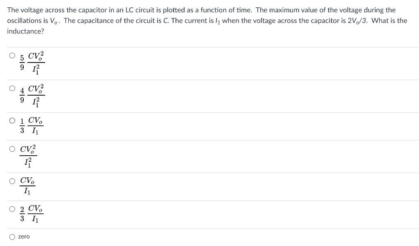This screenshot has height=246, width=419.
Task: Click the CV₀/I₁ expression label
Action: pyautogui.click(x=27, y=185)
